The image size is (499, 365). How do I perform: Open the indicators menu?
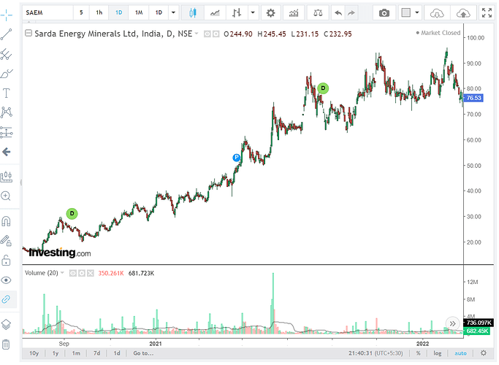click(x=294, y=12)
